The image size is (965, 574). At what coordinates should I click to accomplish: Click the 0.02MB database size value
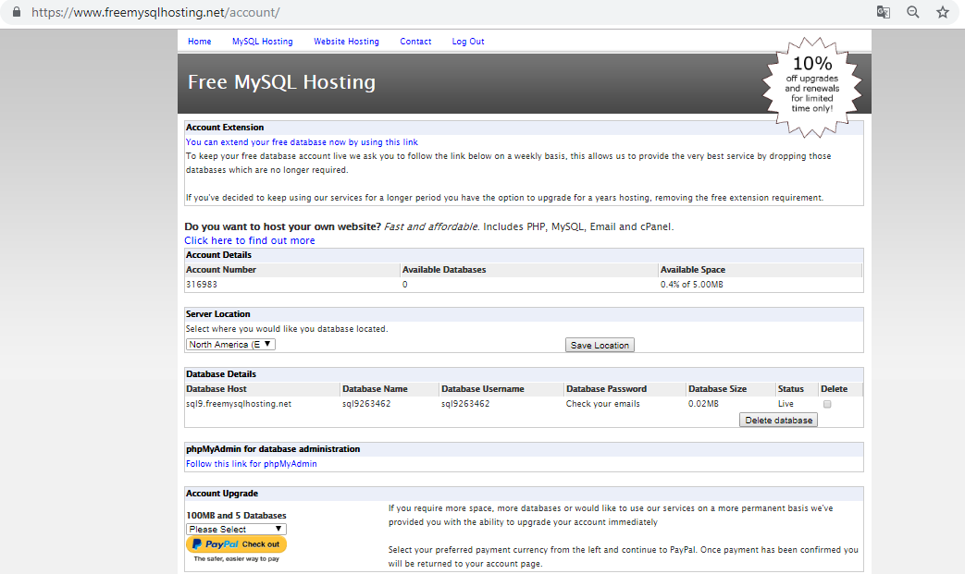tap(703, 404)
